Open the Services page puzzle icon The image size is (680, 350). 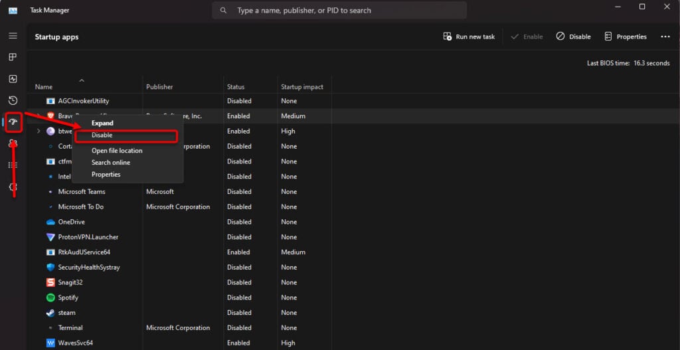pos(13,187)
